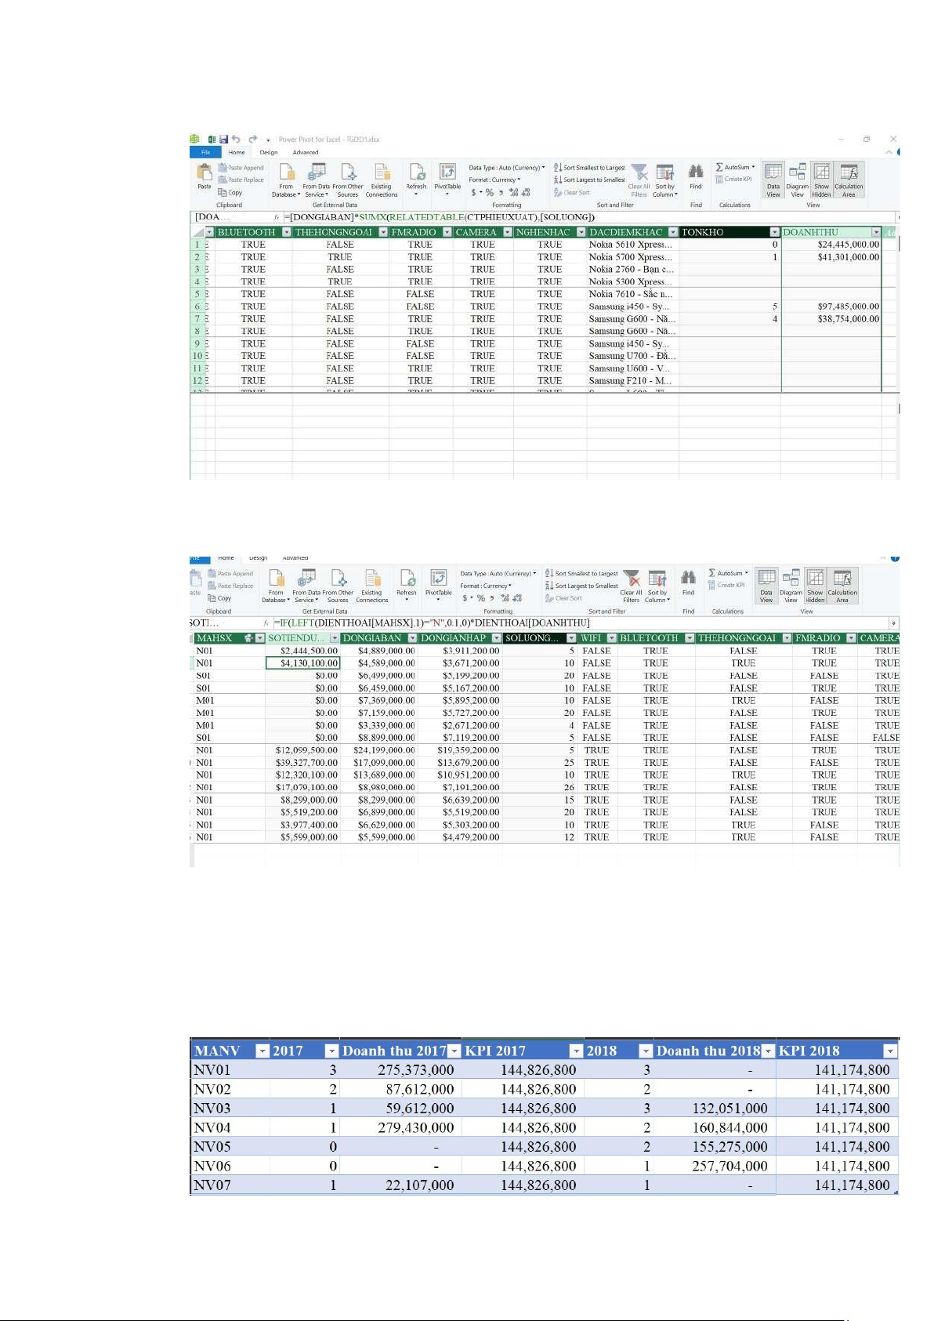Screen dimensions: 934x1321
Task: Click Sort Largest to Smallest in lower window
Action: pyautogui.click(x=581, y=586)
